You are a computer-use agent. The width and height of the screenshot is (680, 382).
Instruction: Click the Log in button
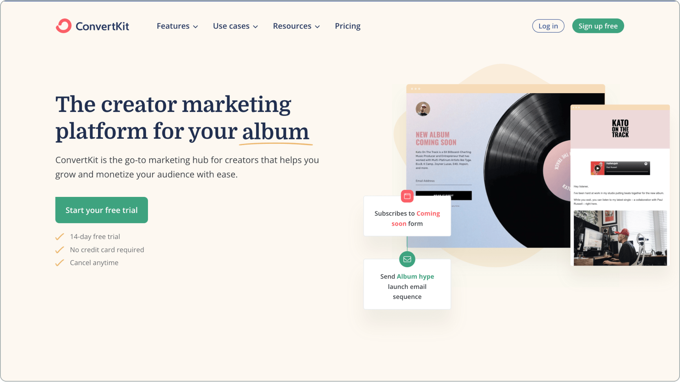pos(548,26)
